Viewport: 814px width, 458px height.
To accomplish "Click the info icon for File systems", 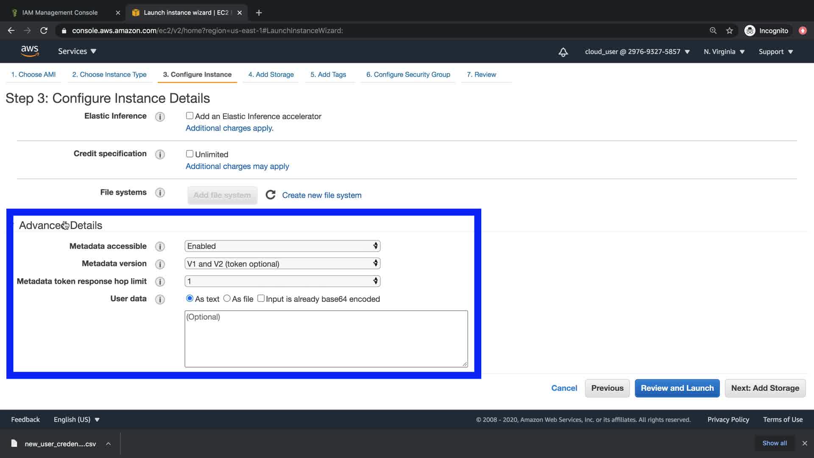I will [x=160, y=193].
